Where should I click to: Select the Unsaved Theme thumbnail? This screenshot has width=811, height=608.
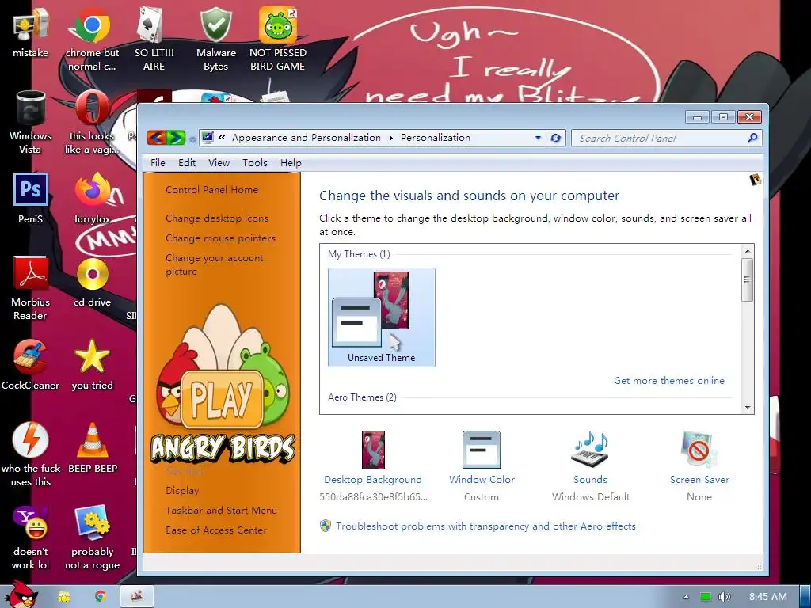(x=381, y=317)
